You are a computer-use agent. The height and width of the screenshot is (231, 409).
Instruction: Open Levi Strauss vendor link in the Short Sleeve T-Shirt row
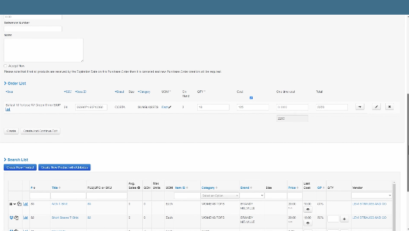click(369, 218)
